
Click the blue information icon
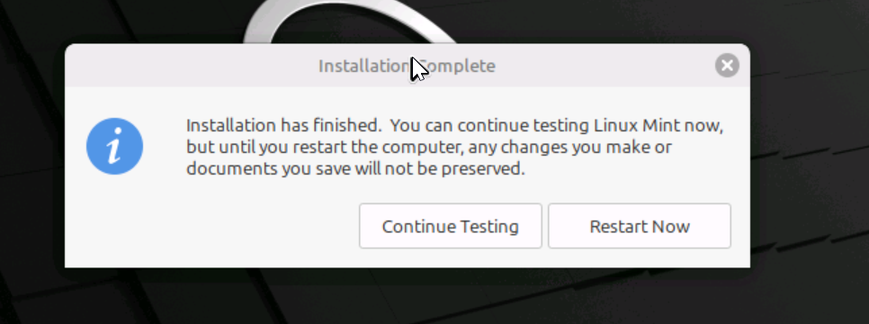pyautogui.click(x=115, y=147)
